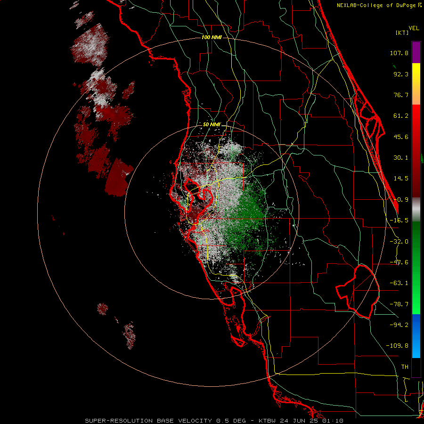Click the 61.2 legend value
Image resolution: width=424 pixels, height=424 pixels.
coord(401,116)
